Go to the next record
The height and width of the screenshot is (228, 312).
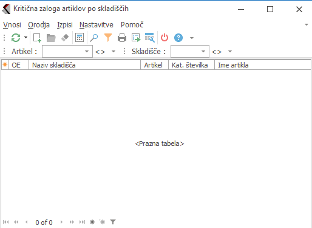[x=61, y=222]
